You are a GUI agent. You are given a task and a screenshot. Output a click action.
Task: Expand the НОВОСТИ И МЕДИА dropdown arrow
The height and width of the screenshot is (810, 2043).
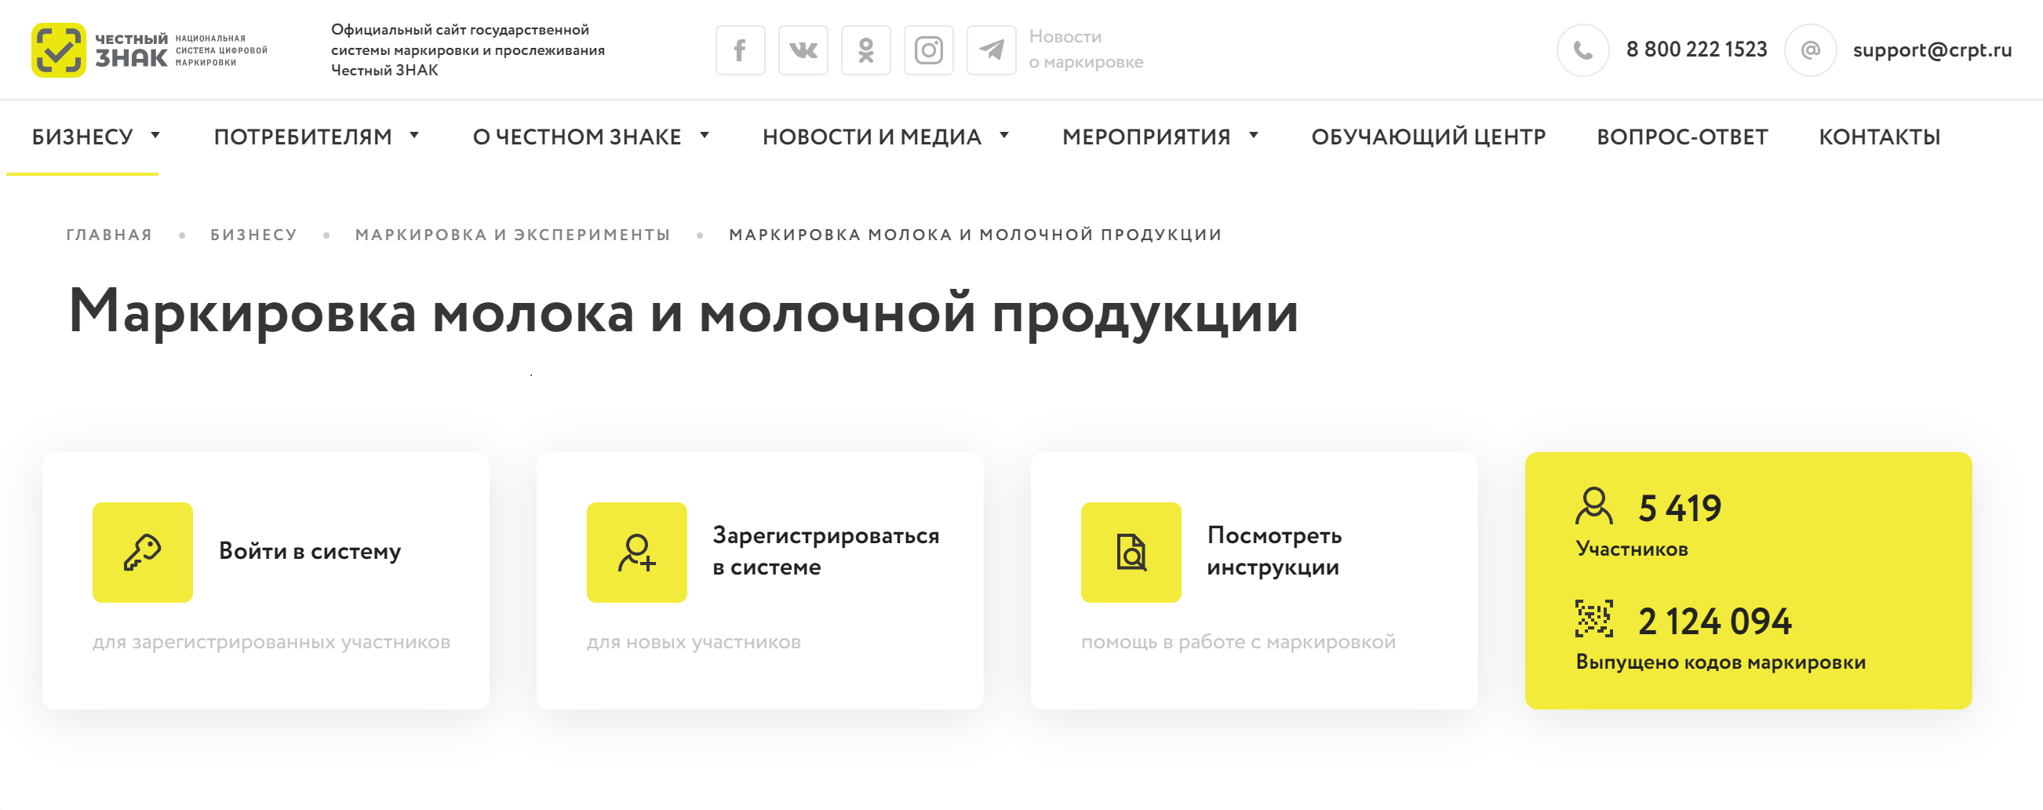click(1003, 135)
